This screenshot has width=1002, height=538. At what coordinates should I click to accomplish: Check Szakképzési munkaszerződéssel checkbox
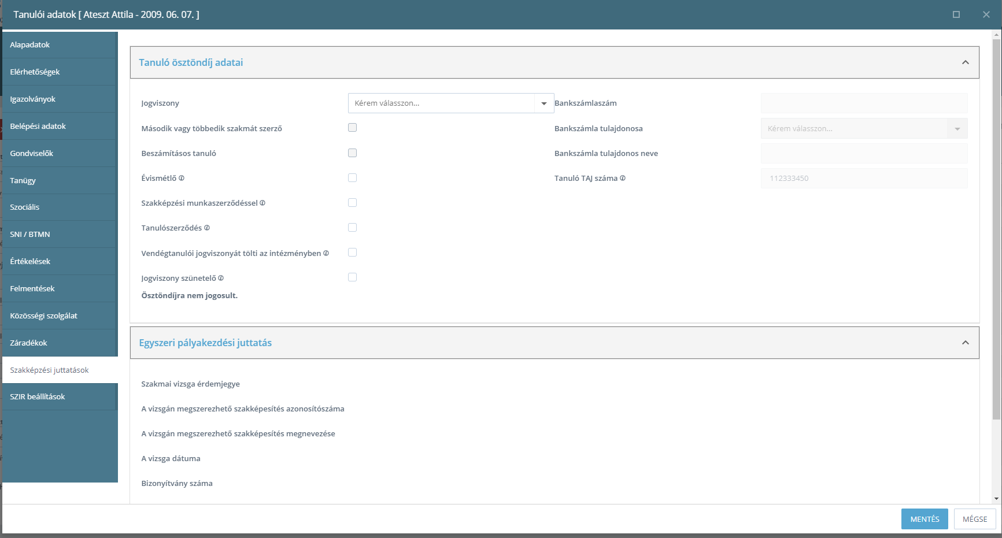(352, 202)
